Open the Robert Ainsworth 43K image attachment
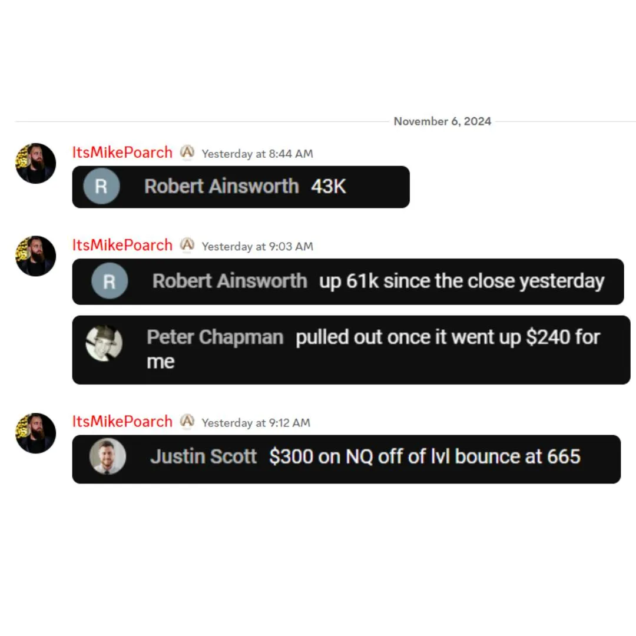Viewport: 636px width, 636px height. click(241, 187)
